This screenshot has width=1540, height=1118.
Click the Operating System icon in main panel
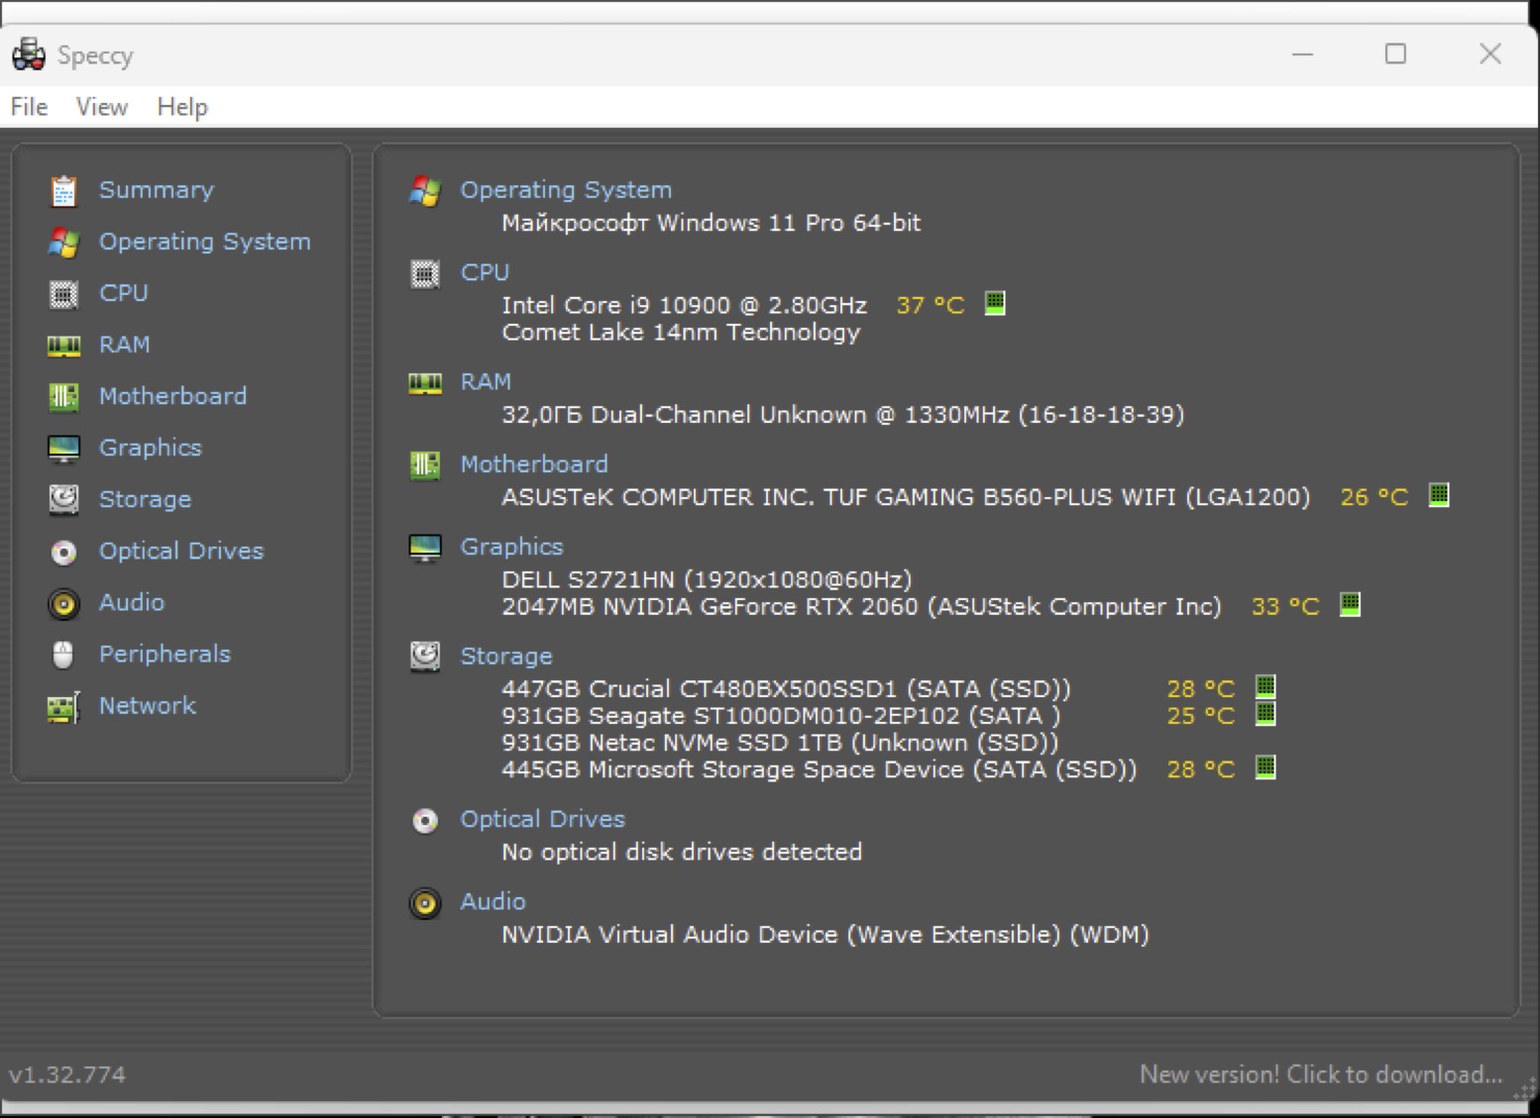[425, 190]
